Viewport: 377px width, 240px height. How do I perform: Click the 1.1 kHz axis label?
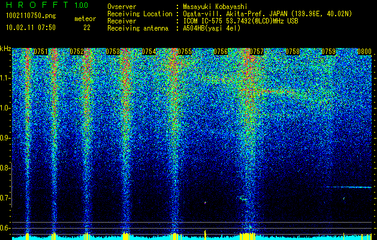point(5,78)
